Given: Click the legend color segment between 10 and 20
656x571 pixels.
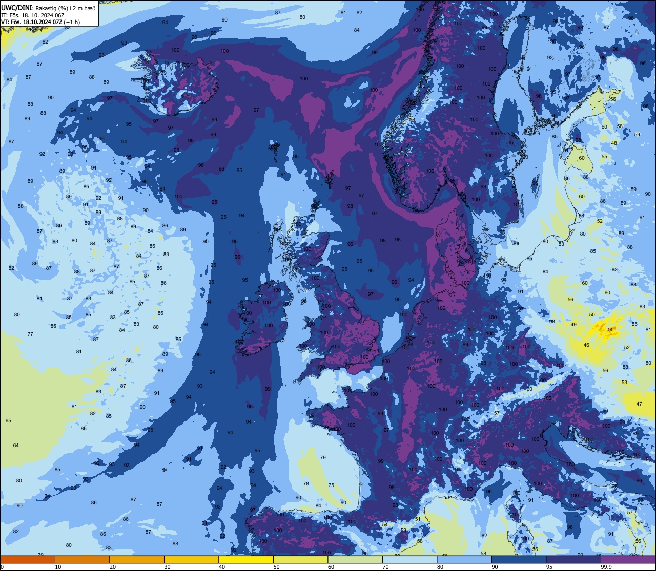Looking at the screenshot, I should pos(82,559).
